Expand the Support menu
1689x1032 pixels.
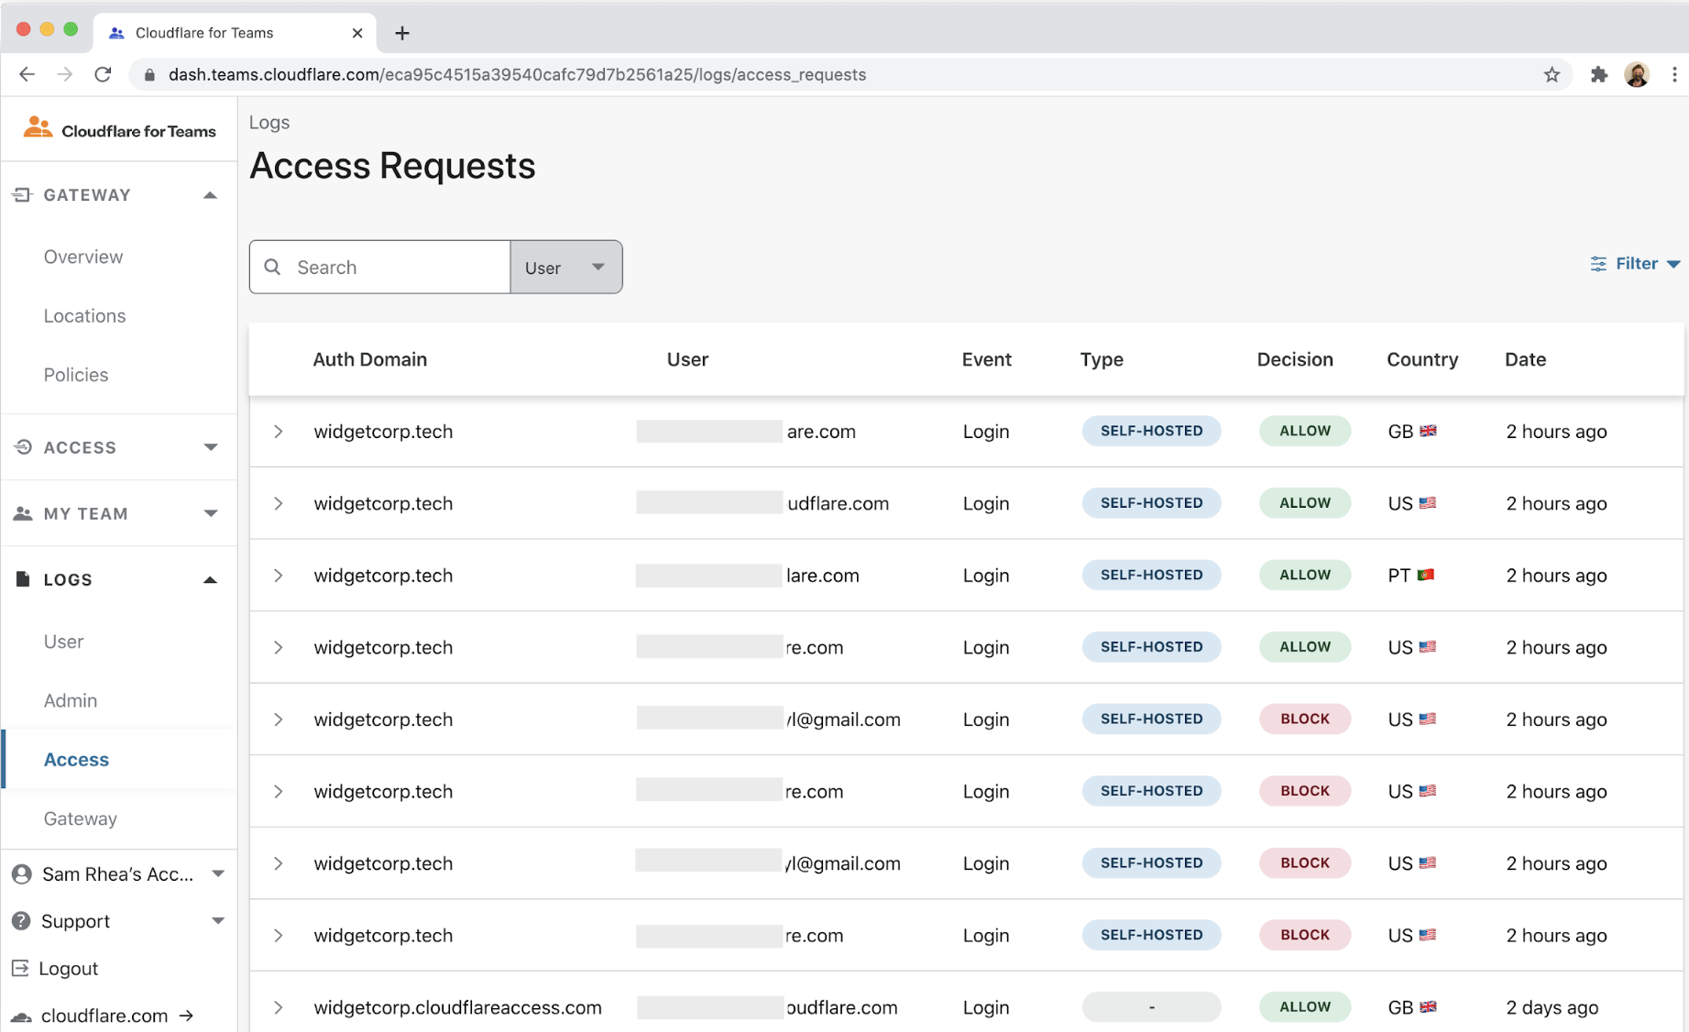tap(218, 921)
